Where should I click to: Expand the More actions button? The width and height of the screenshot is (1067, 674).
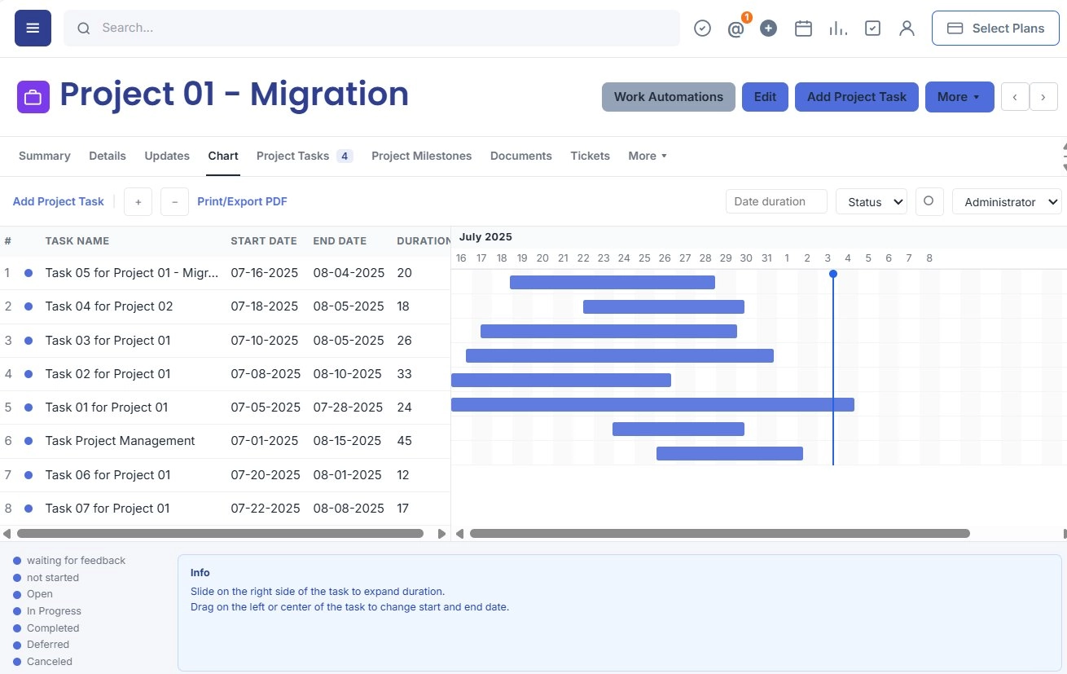click(x=959, y=97)
